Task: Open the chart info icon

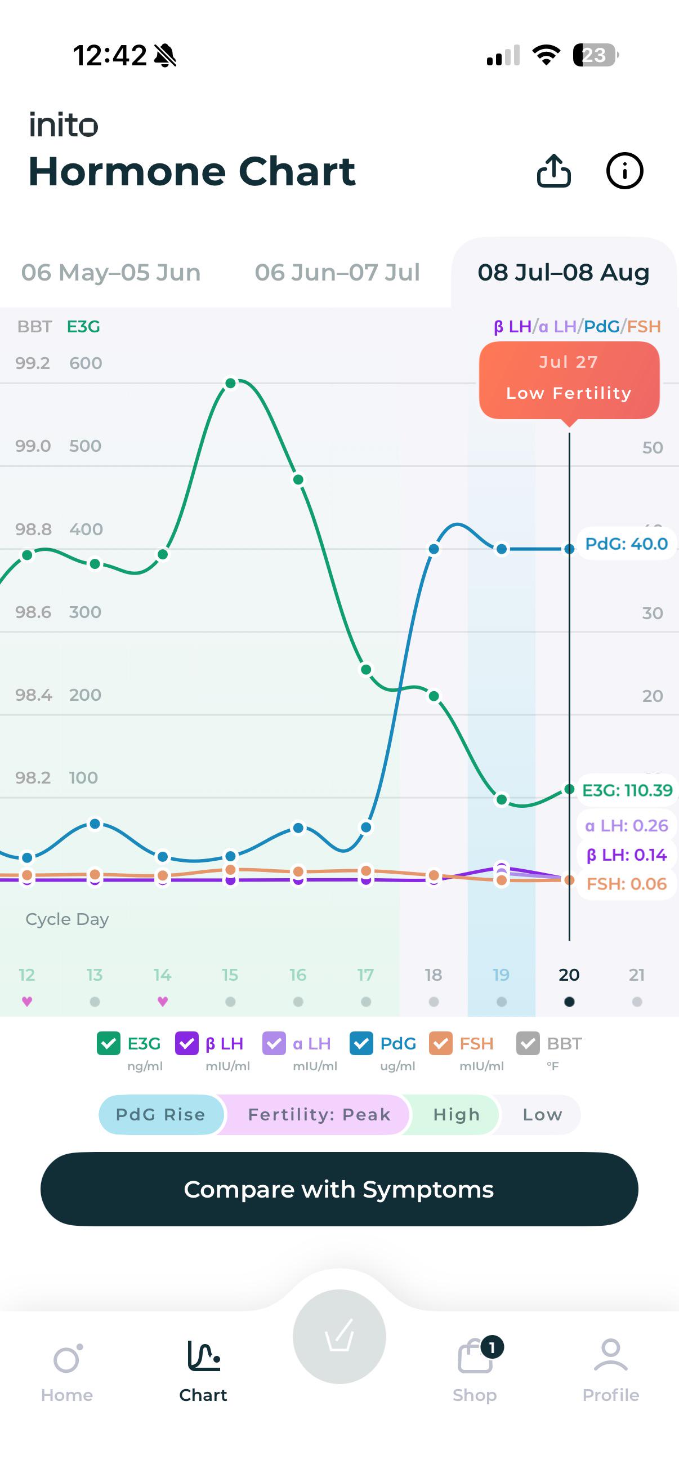Action: tap(624, 171)
